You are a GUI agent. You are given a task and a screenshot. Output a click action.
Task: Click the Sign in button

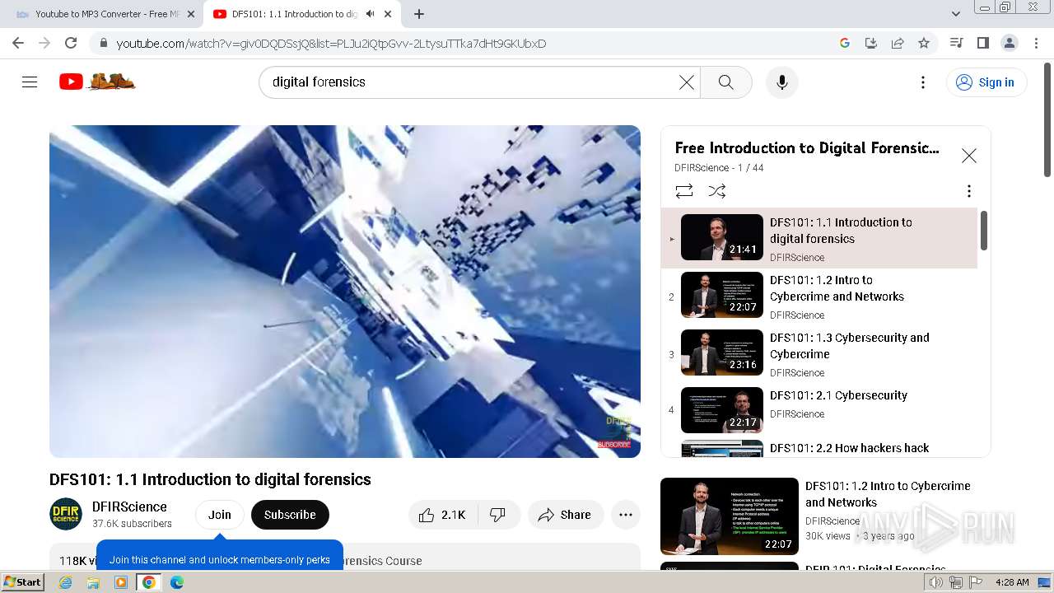(x=986, y=82)
